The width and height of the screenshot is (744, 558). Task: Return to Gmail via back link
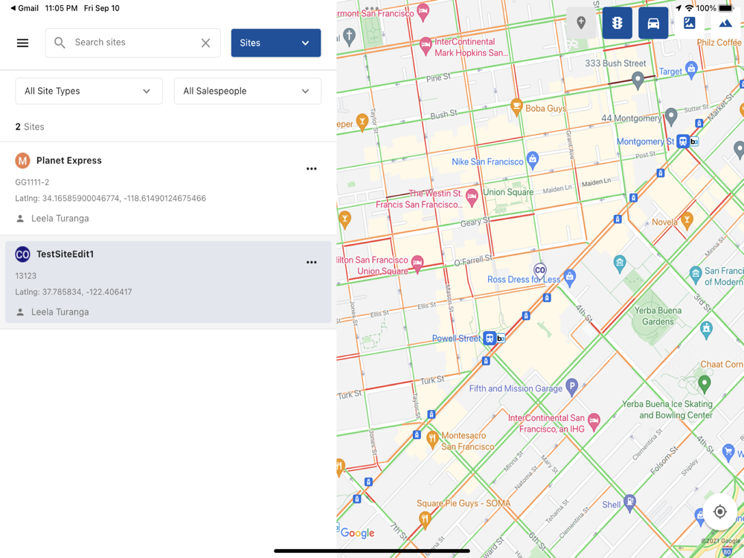25,8
